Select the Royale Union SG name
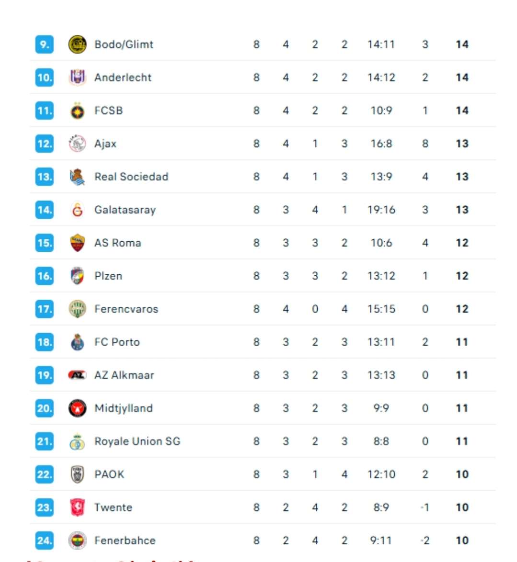 pyautogui.click(x=137, y=441)
